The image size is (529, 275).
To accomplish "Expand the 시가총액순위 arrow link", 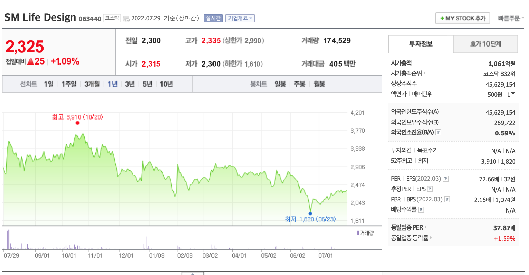I will click(x=425, y=73).
